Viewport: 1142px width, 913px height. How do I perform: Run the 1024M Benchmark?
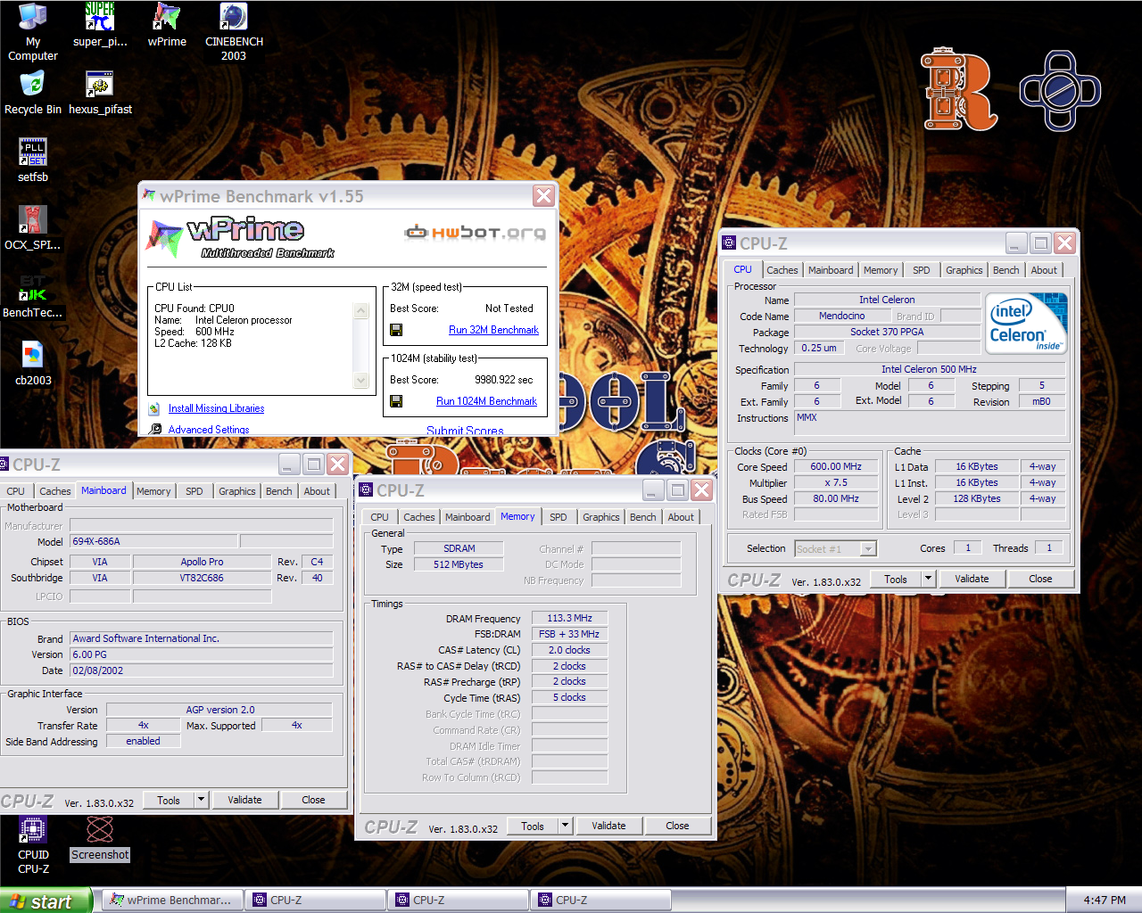pos(486,401)
